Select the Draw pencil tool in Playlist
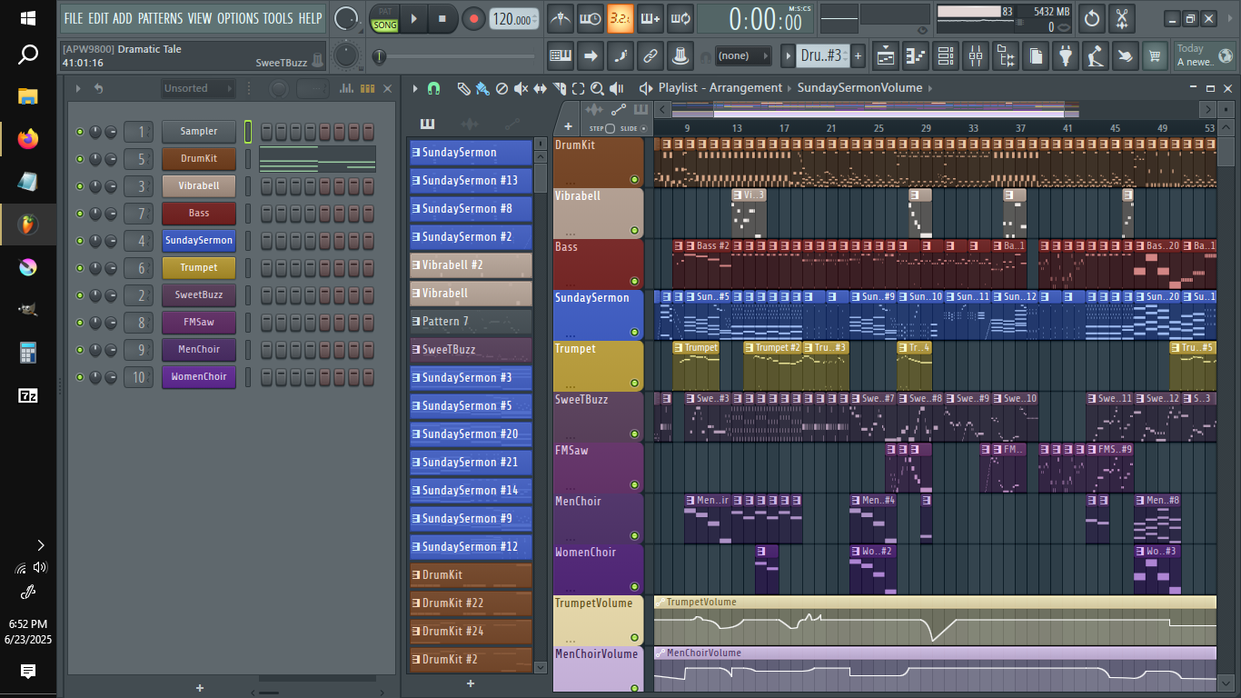Screen dimensions: 1241x698 point(463,88)
